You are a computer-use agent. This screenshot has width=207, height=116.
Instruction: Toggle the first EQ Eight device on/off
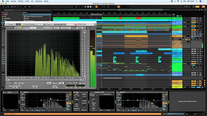21,92
